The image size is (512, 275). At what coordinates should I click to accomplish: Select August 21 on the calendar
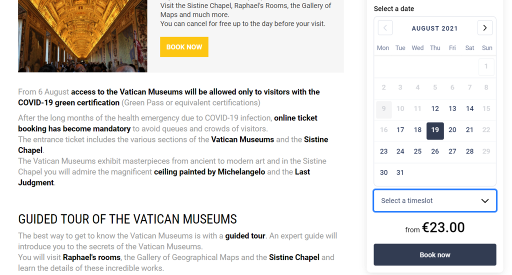469,130
